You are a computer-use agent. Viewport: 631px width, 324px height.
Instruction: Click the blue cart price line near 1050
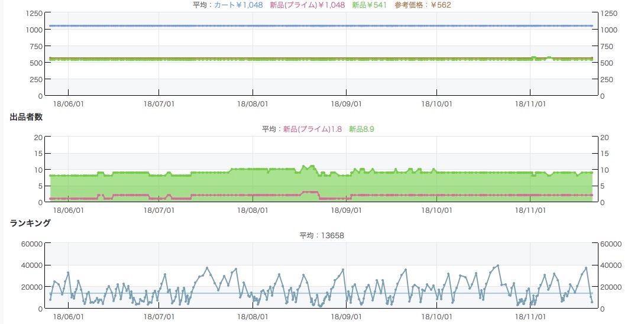point(296,26)
